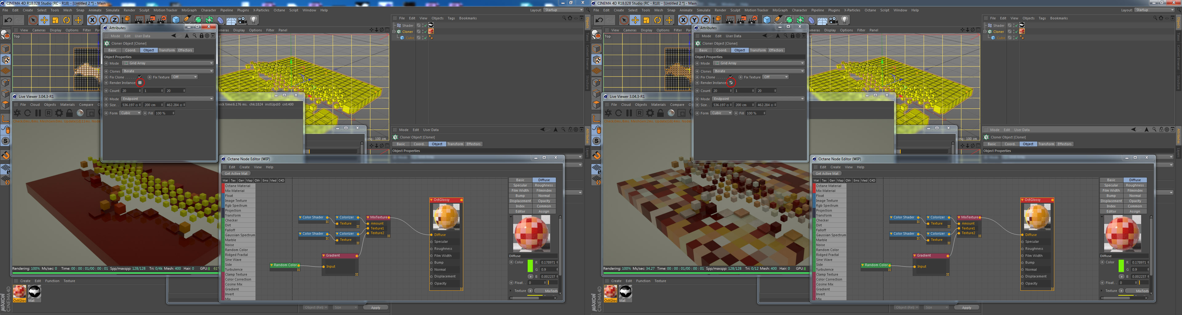Click Count keyframe dot in left floating Attributes window
1182x315 pixels.
pyautogui.click(x=107, y=91)
